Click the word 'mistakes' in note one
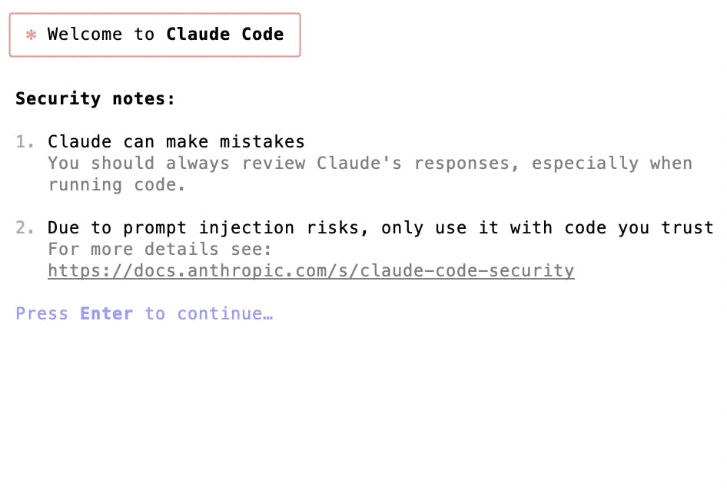 [262, 142]
